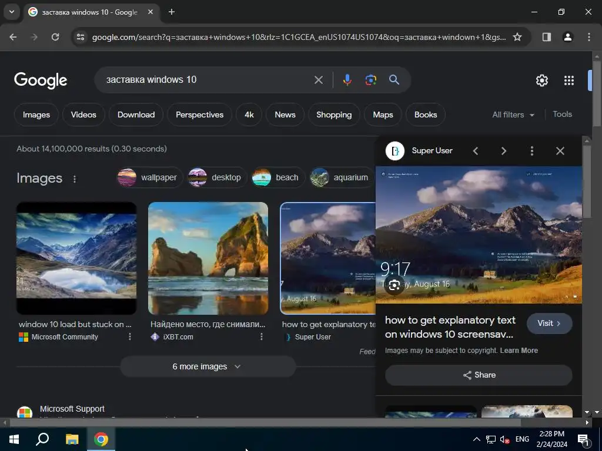Open the Google apps grid
Screen dimensions: 602x451
pyautogui.click(x=569, y=80)
